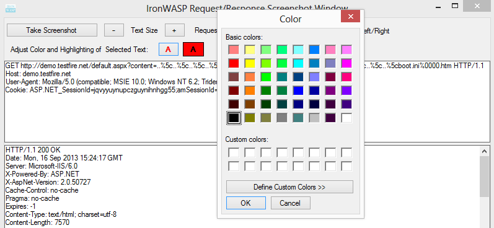Screen dimensions: 494x228
Task: Increase text size with plus button
Action: pyautogui.click(x=174, y=30)
